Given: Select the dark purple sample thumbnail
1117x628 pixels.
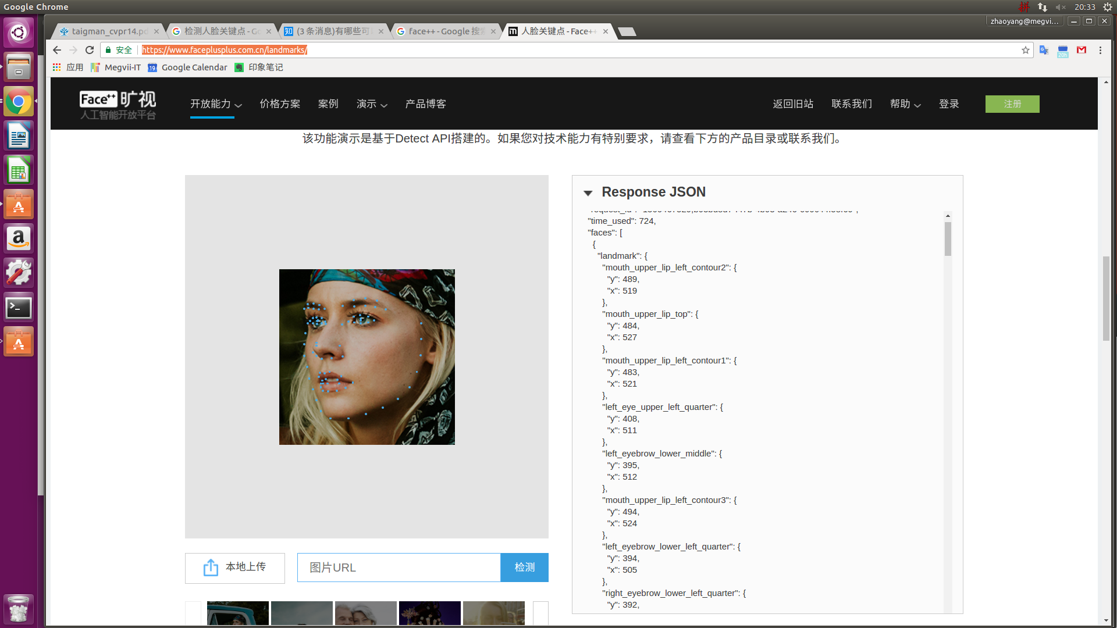Looking at the screenshot, I should pyautogui.click(x=430, y=613).
